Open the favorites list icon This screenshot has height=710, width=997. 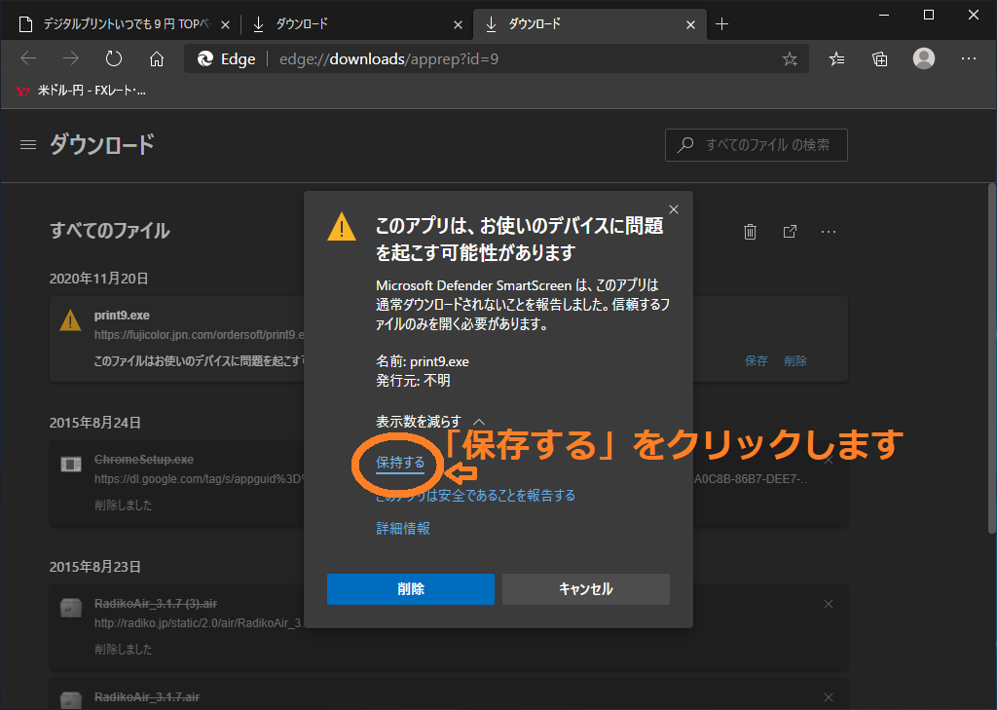tap(836, 59)
